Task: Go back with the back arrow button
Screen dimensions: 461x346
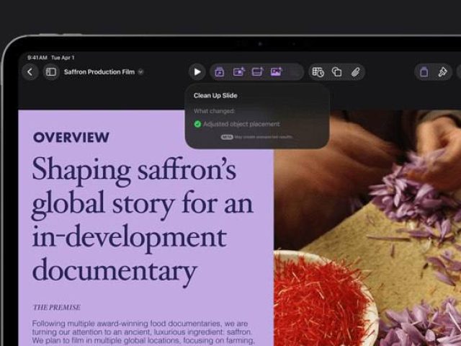Action: pos(30,72)
